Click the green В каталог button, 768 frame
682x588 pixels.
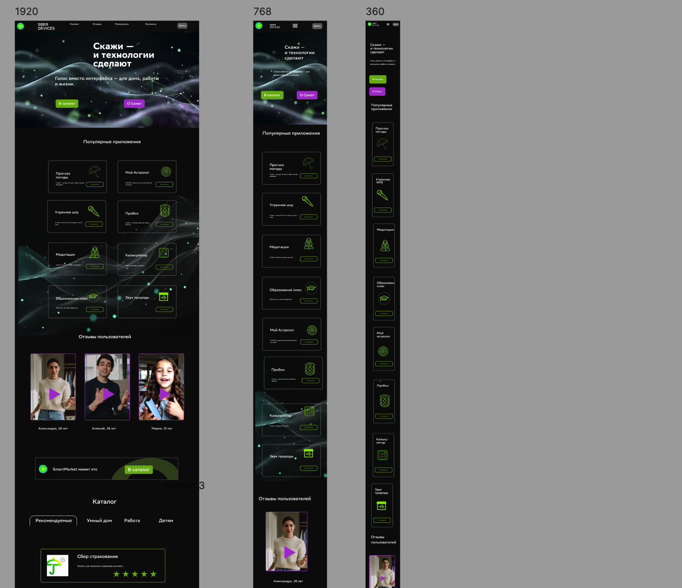click(x=272, y=95)
